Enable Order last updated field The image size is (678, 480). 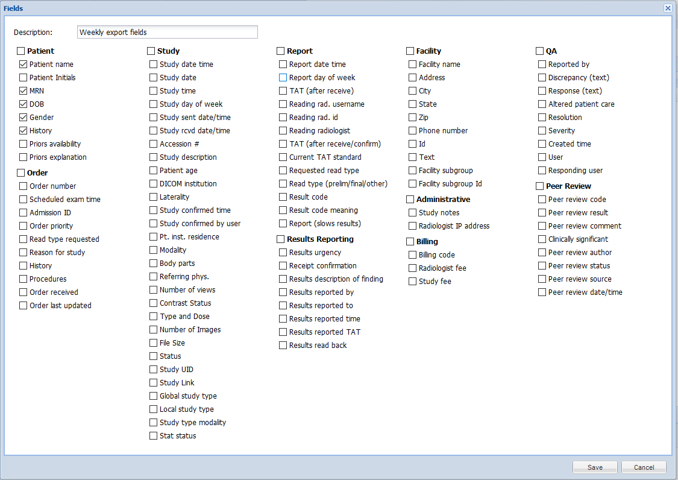click(x=24, y=306)
